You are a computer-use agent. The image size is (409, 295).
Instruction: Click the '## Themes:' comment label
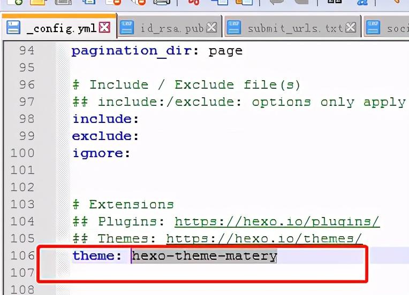tap(114, 238)
